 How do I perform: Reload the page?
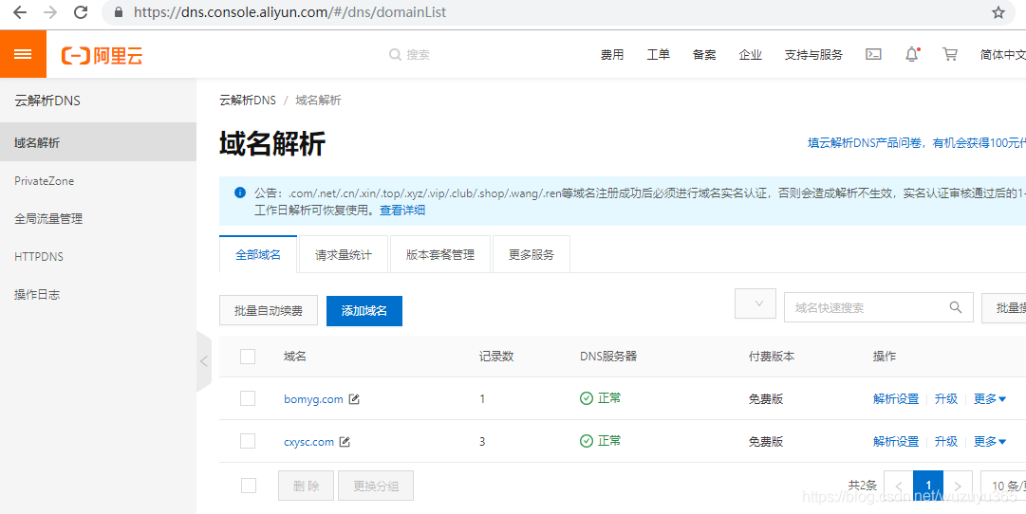(x=81, y=11)
